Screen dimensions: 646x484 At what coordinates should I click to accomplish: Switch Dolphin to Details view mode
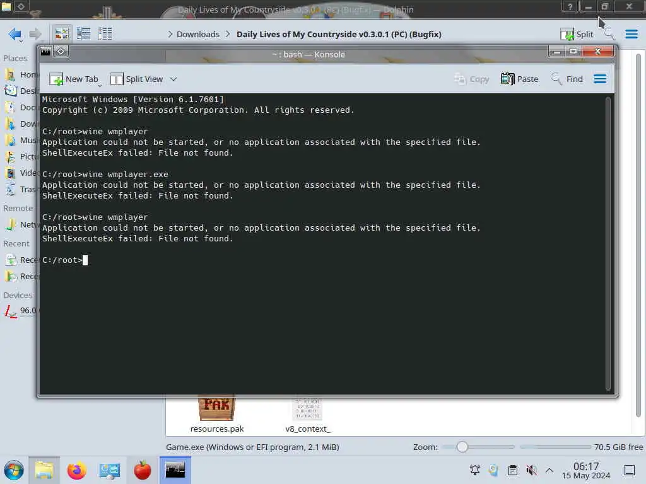(x=105, y=34)
